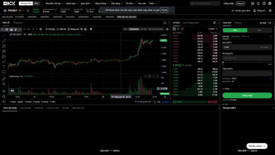
Task: Show only buy orders in order book
Action: (178, 29)
